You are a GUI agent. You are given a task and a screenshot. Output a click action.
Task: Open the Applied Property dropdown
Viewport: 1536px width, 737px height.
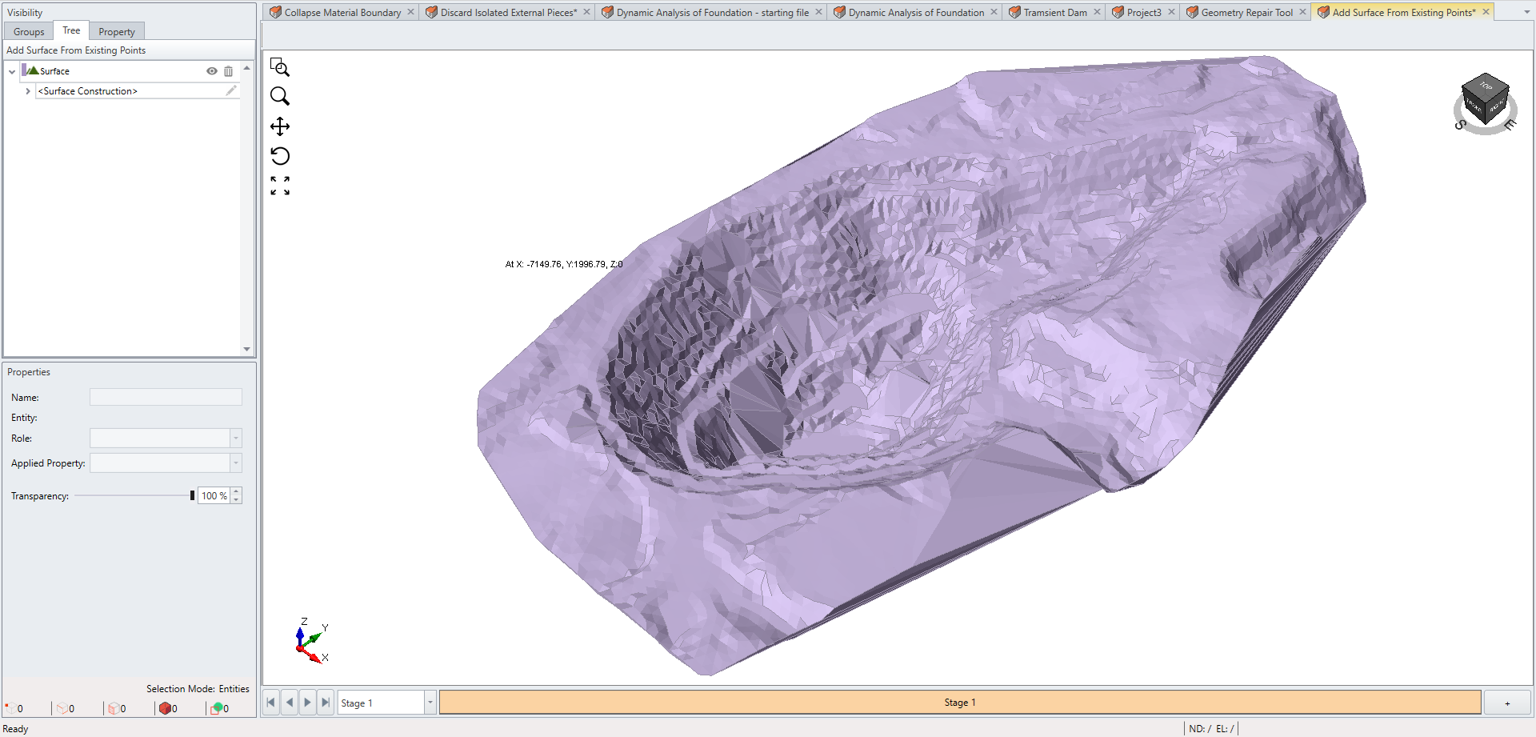tap(235, 463)
